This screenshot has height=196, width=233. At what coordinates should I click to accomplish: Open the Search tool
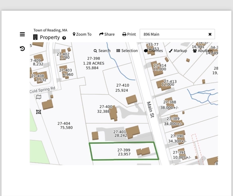102,51
